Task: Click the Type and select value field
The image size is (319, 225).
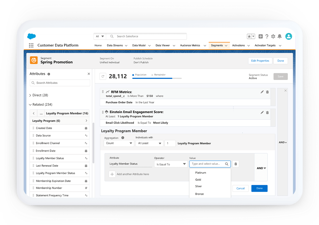Action: [210, 164]
